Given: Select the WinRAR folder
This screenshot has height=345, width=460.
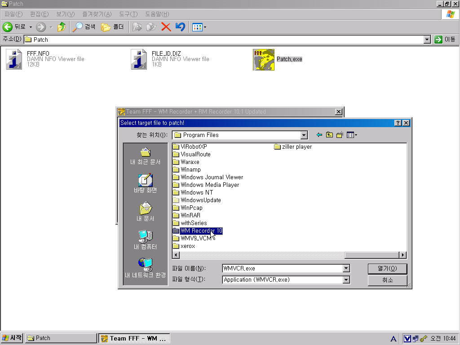Looking at the screenshot, I should (186, 215).
